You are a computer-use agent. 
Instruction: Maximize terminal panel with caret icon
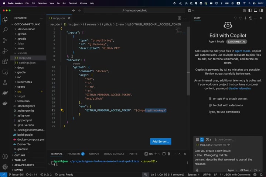[179, 154]
